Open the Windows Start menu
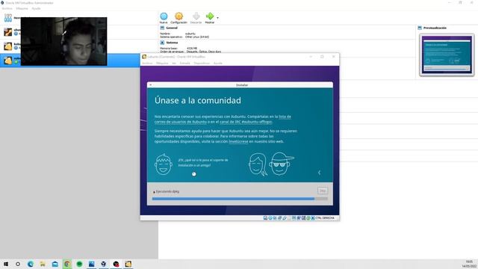478x269 pixels. pos(6,264)
